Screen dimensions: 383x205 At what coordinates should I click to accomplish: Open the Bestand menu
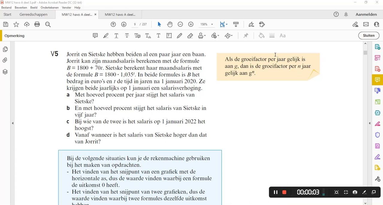point(6,7)
